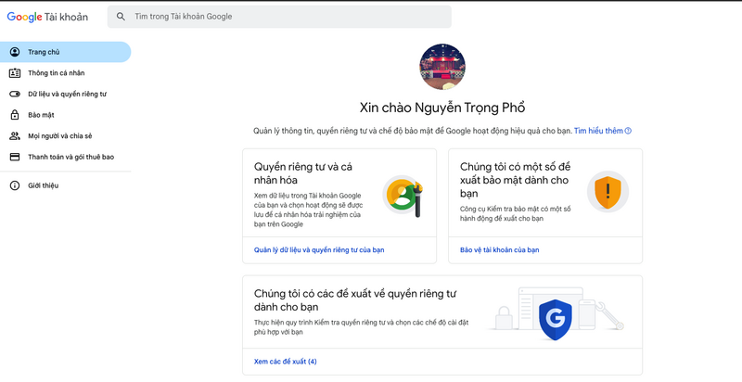Click Bảo vệ tài khoản của bạn link
Screen dimensions: 742x382
pyautogui.click(x=499, y=249)
